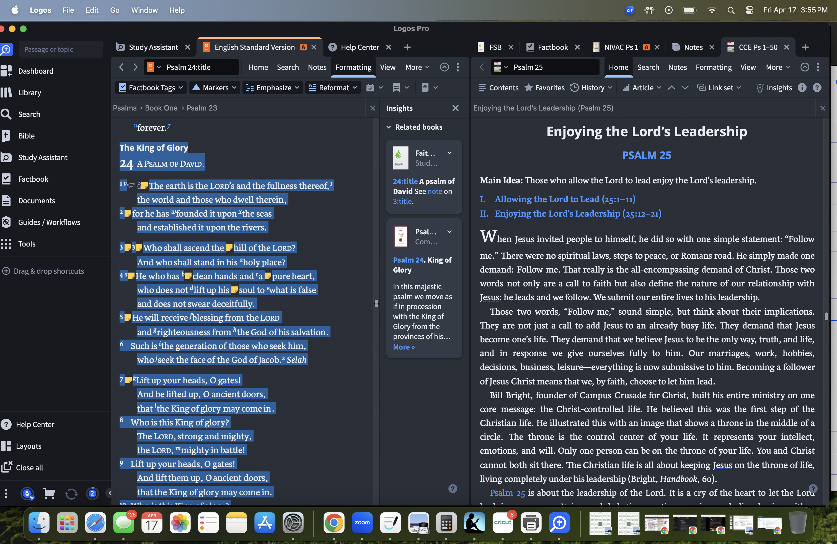Viewport: 837px width, 544px height.
Task: Open the Window menu in menu bar
Action: point(144,10)
